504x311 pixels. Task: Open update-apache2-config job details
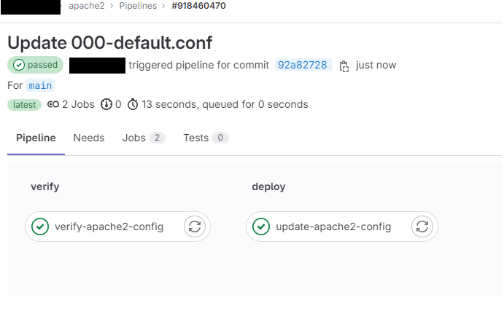[x=333, y=227]
